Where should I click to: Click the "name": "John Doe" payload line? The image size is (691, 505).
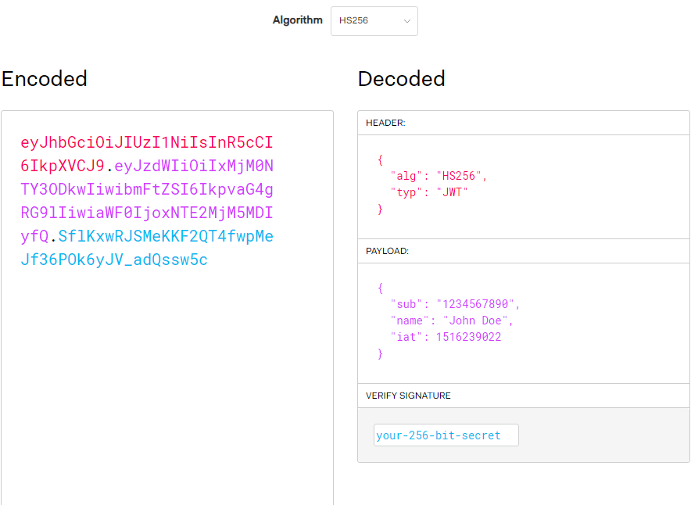[x=452, y=321]
